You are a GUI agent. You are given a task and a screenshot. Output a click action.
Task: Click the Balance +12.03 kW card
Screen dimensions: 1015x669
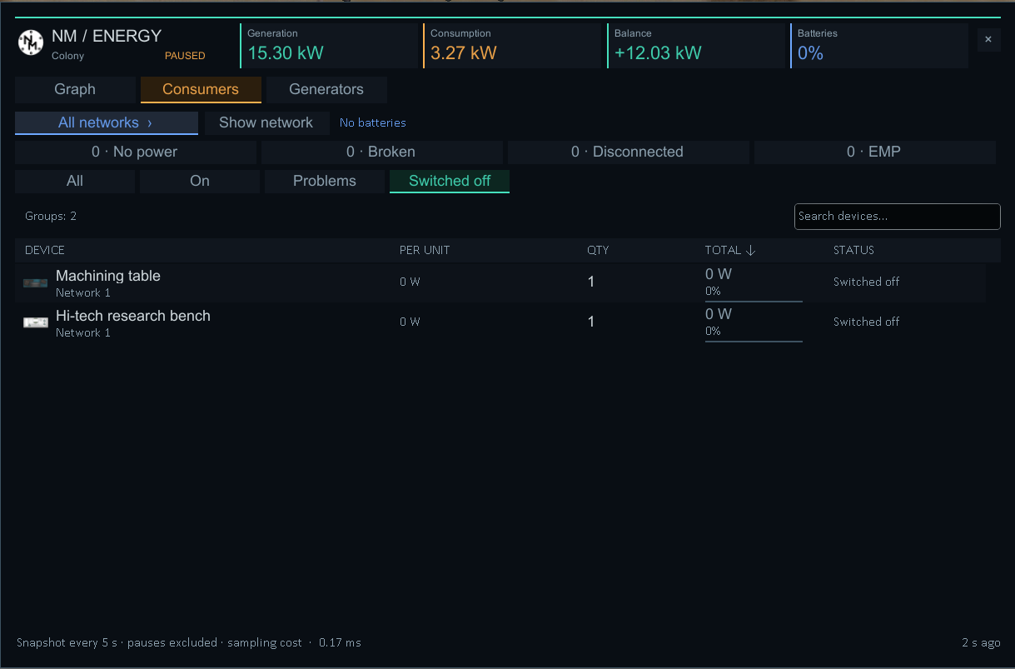(x=695, y=46)
